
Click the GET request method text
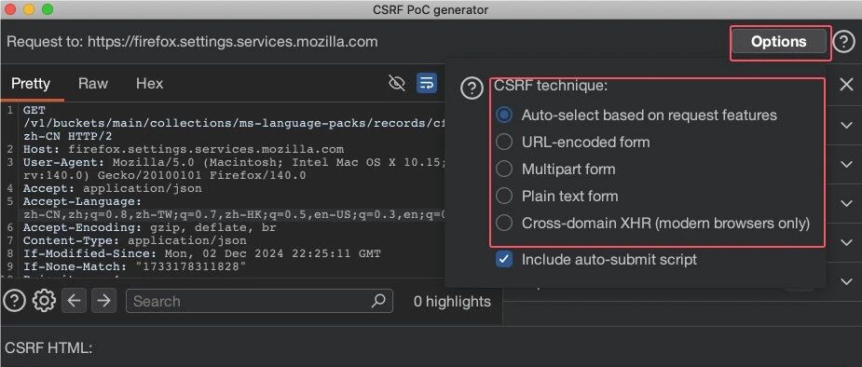[x=34, y=110]
